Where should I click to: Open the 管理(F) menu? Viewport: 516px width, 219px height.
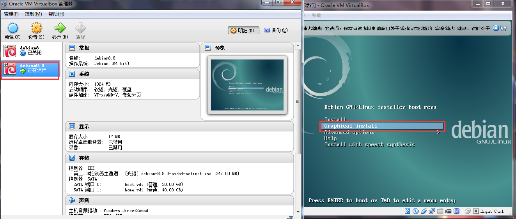(x=11, y=14)
